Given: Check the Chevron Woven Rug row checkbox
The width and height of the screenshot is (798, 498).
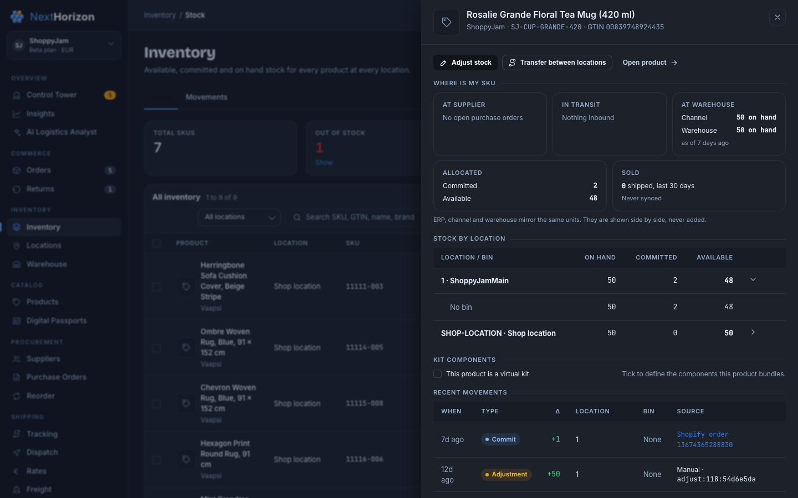Looking at the screenshot, I should (156, 404).
